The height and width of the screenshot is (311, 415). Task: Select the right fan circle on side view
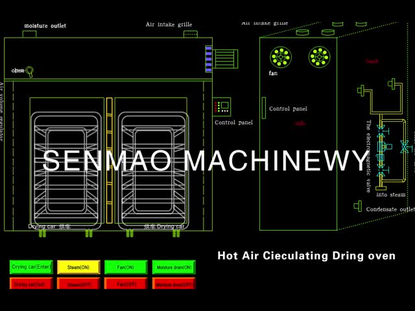320,57
